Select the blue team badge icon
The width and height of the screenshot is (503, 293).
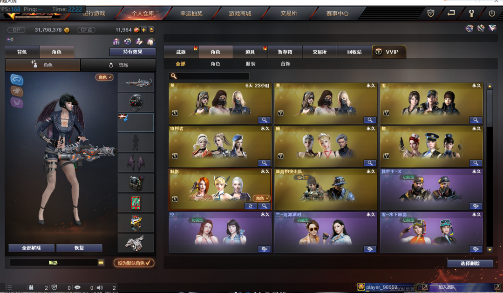(x=17, y=80)
